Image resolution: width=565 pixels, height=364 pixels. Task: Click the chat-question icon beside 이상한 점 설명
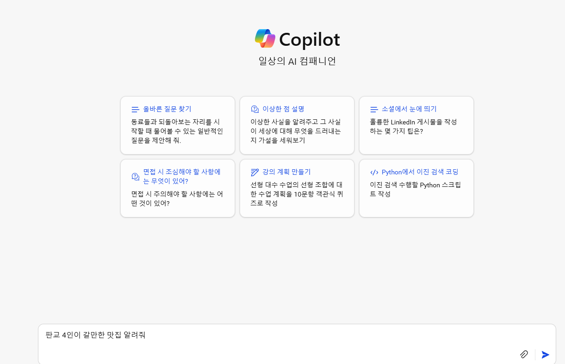pyautogui.click(x=255, y=109)
